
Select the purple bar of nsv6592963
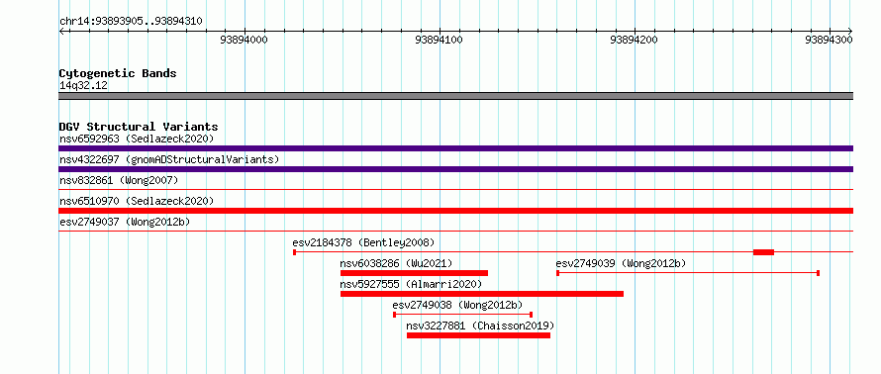[x=455, y=148]
